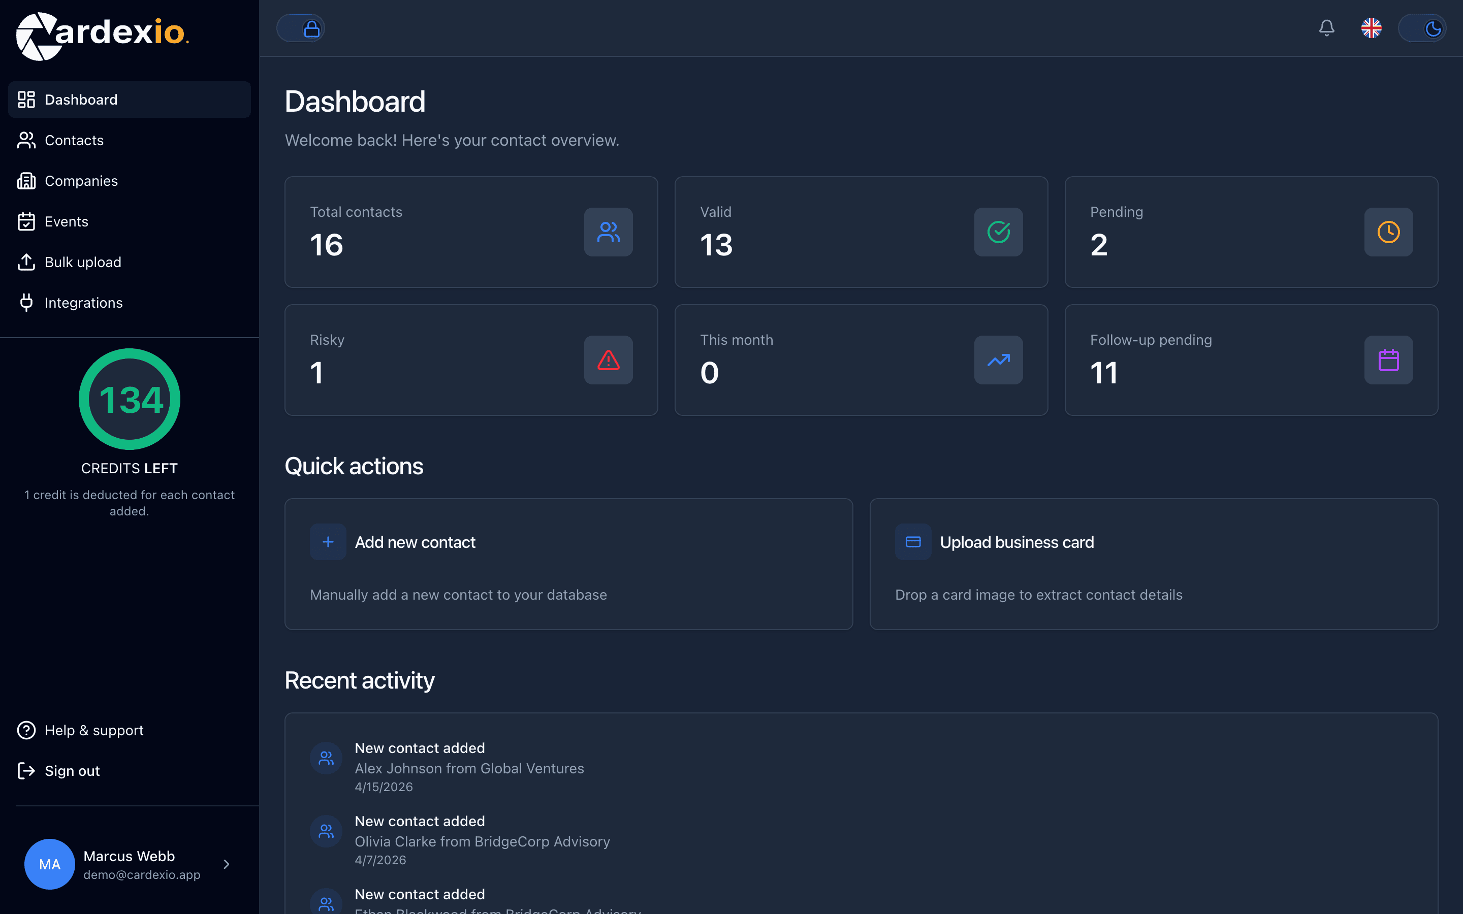Open the Valid contacts card
The image size is (1463, 914).
coord(861,232)
